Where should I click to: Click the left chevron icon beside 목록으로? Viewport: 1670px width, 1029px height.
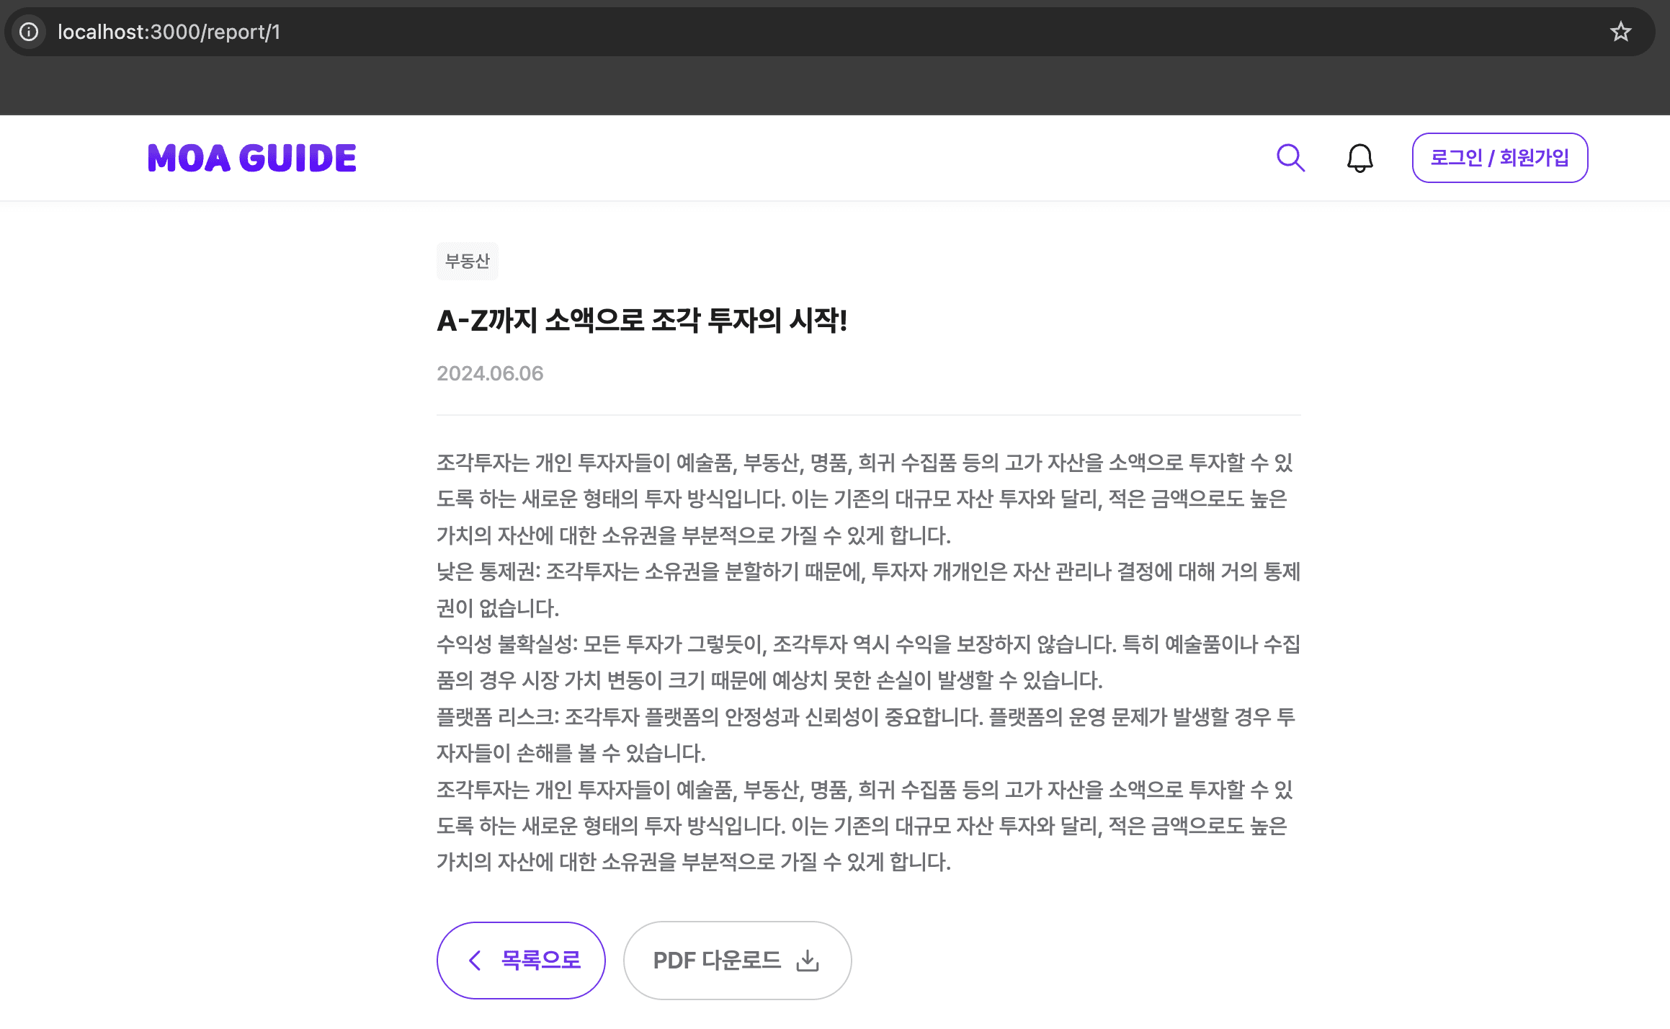pyautogui.click(x=475, y=960)
